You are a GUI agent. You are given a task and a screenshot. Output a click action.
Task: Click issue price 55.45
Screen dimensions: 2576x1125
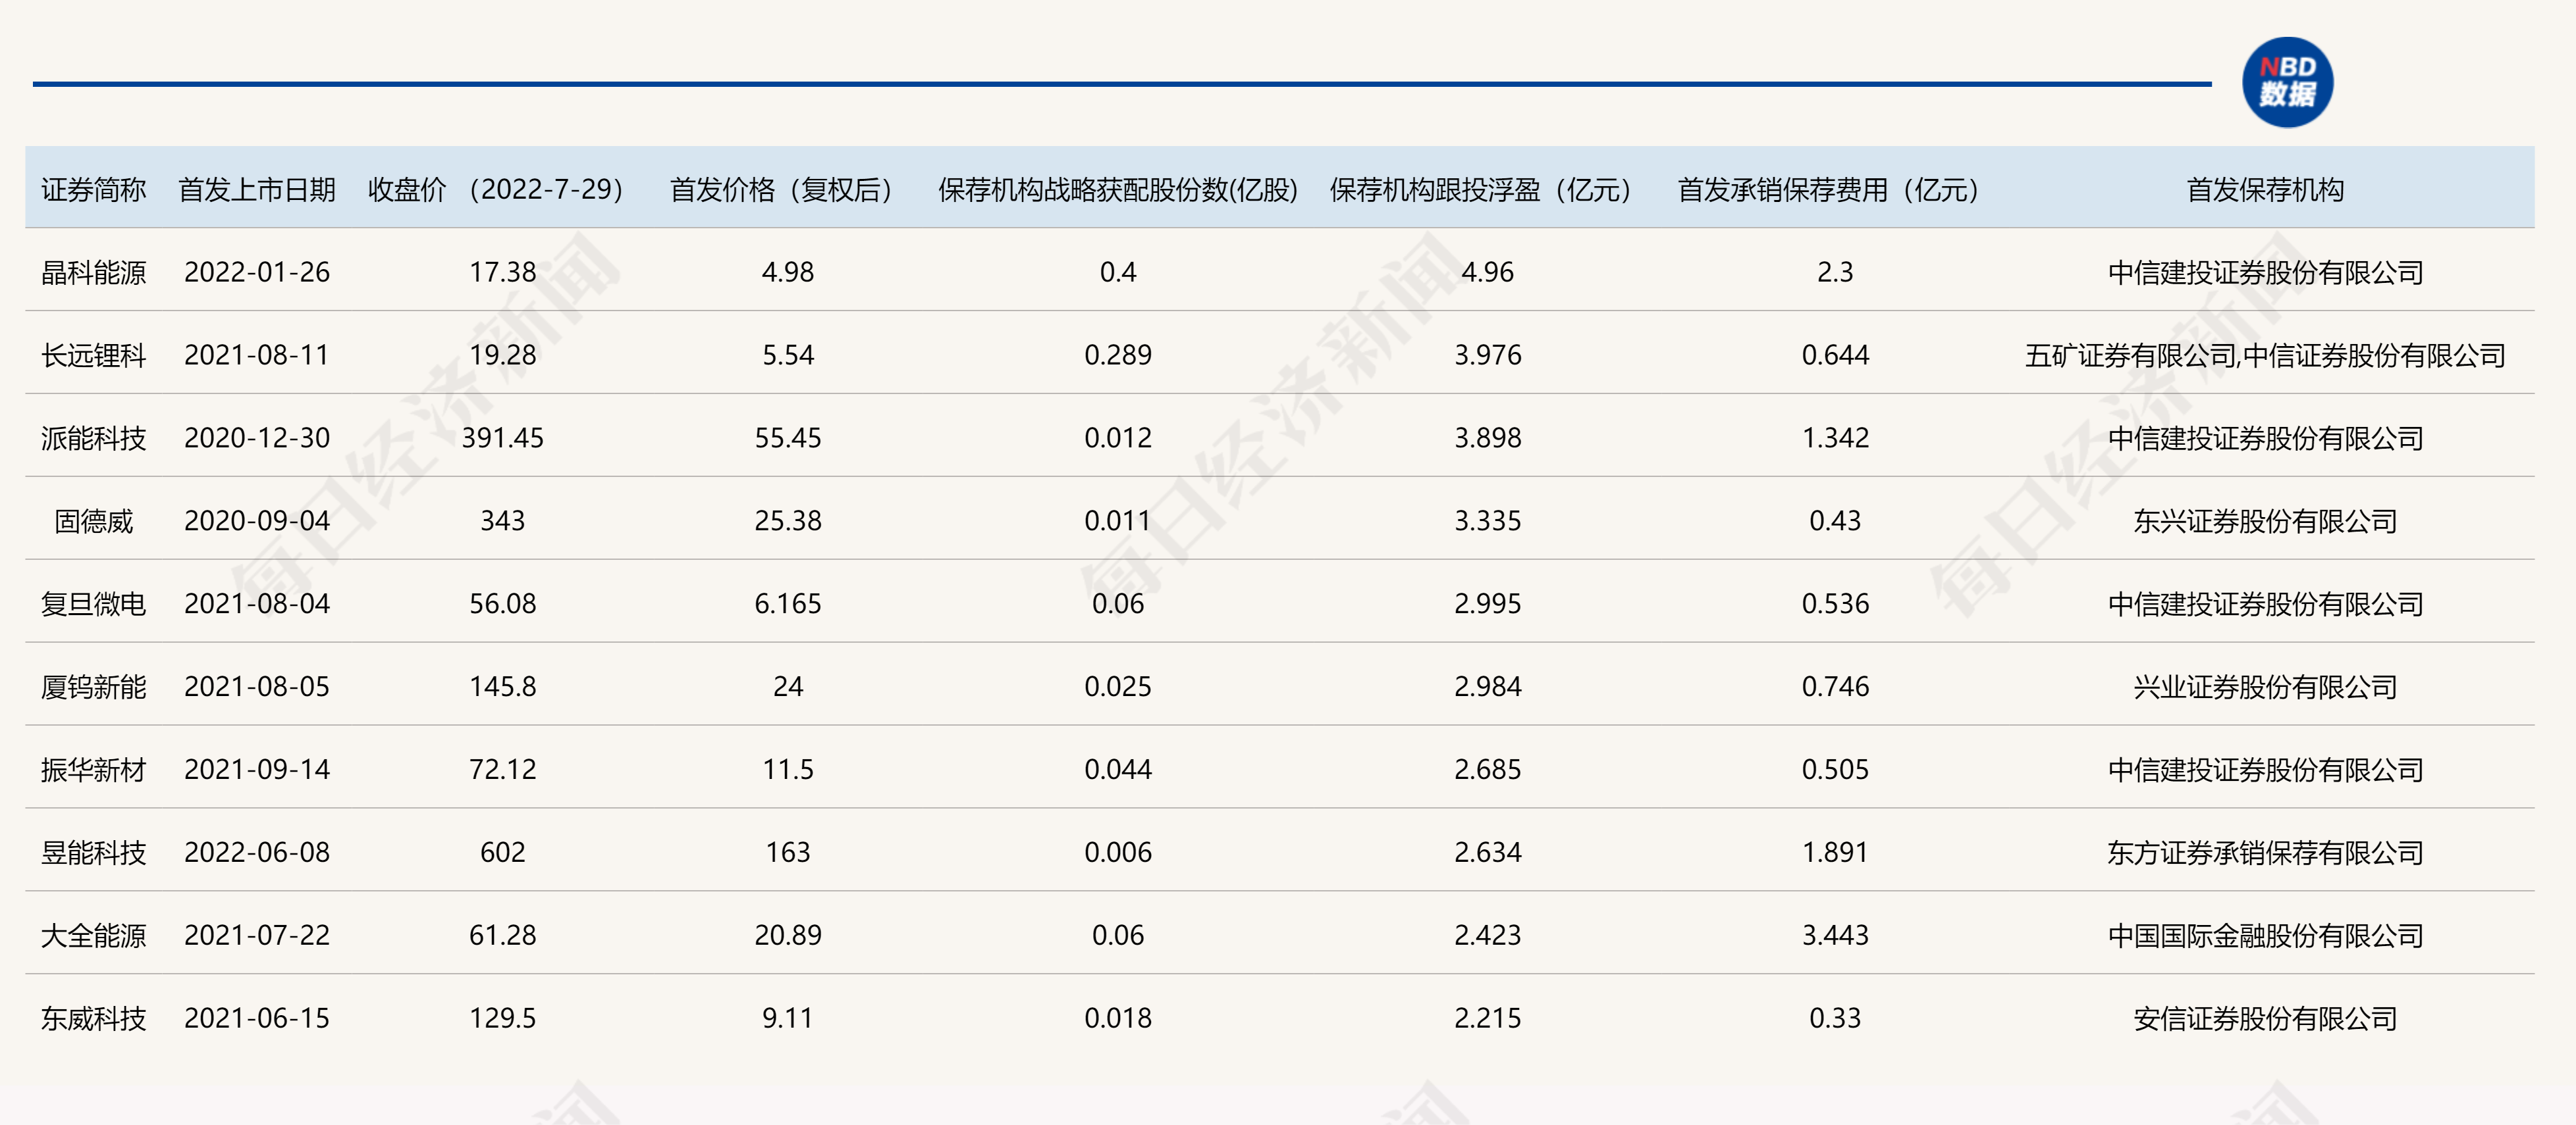788,439
